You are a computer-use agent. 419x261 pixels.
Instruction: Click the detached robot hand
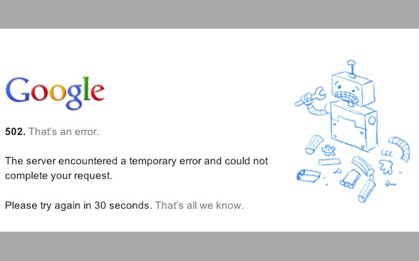click(385, 166)
